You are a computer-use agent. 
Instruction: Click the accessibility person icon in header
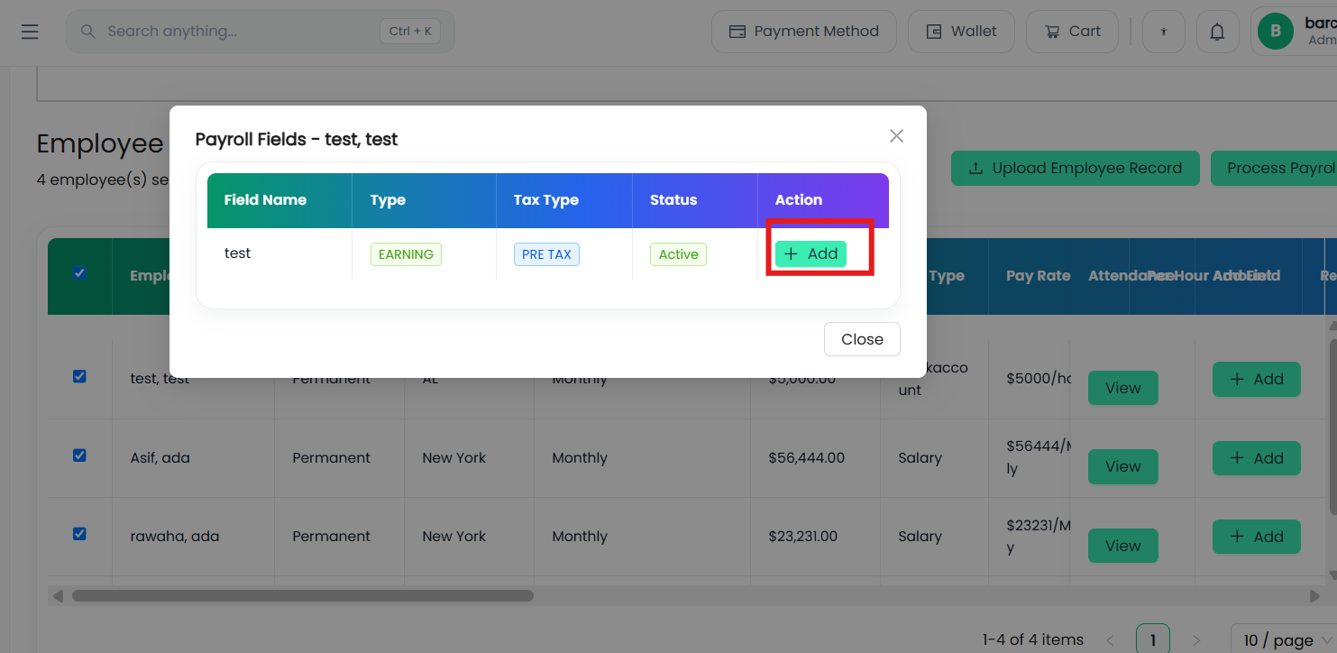1164,32
